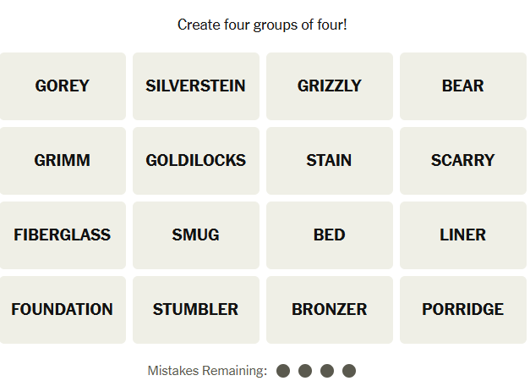The width and height of the screenshot is (530, 381).
Task: Tap the STAIN word tile
Action: coord(329,161)
